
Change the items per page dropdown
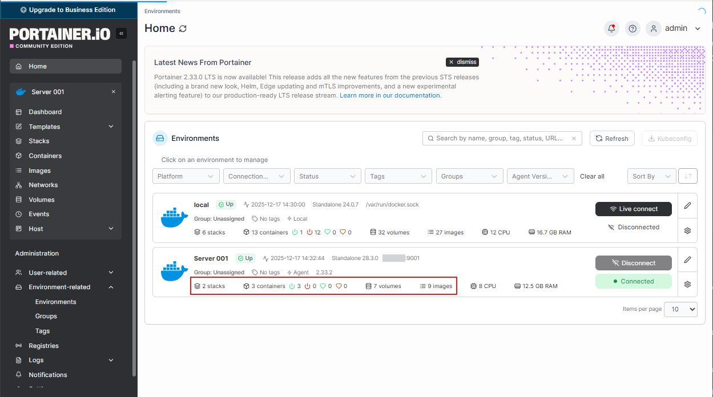click(x=680, y=309)
